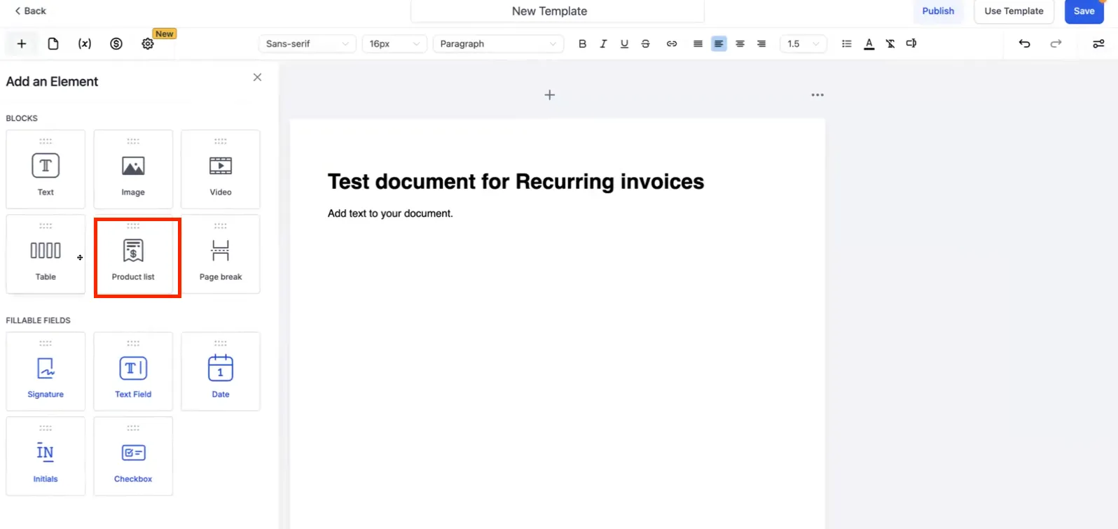Screen dimensions: 1118x529
Task: Select right alignment
Action: point(761,43)
